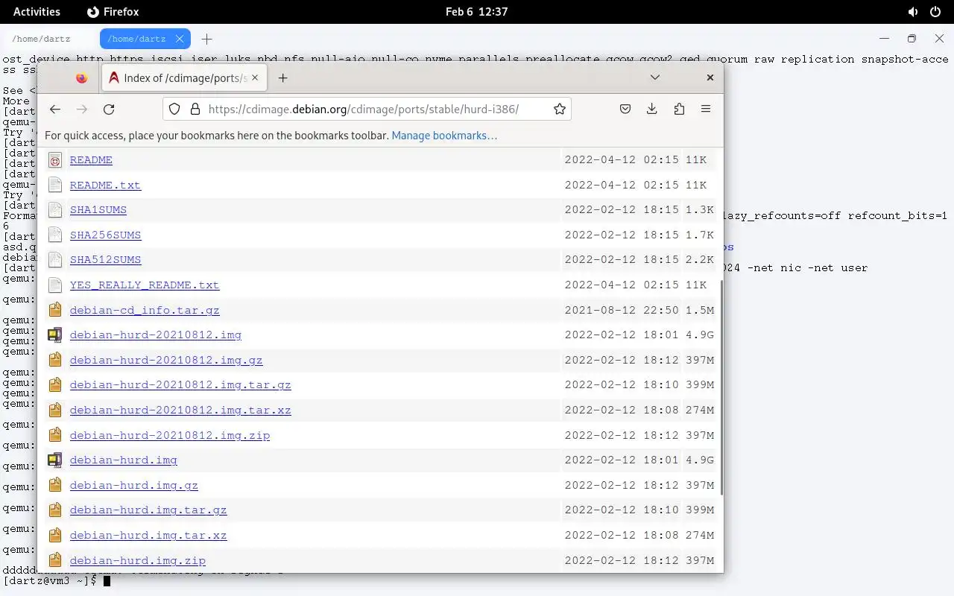Open the Firefox app menu in top bar

pos(113,12)
